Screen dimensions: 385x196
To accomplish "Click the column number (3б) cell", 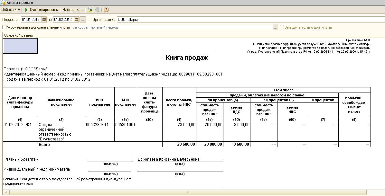I will (150, 120).
